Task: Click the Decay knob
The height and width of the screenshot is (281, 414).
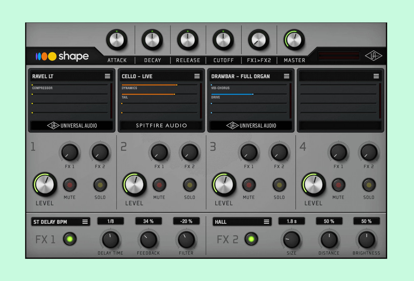Action: pyautogui.click(x=152, y=40)
